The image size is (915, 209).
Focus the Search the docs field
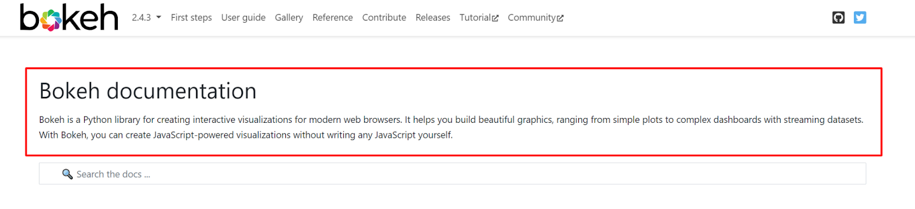pos(452,174)
